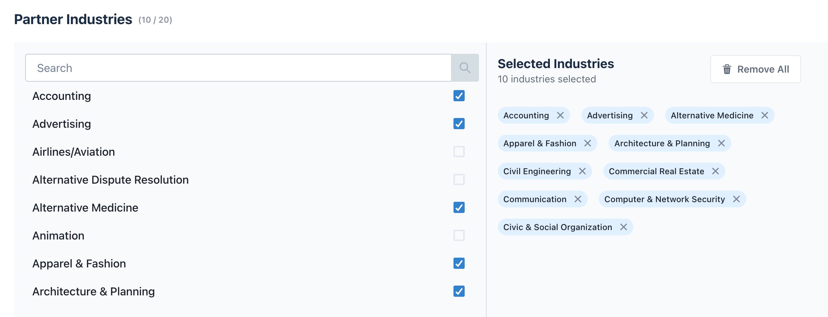Uncheck Architecture & Planning in the list
Image resolution: width=828 pixels, height=317 pixels.
coord(459,291)
